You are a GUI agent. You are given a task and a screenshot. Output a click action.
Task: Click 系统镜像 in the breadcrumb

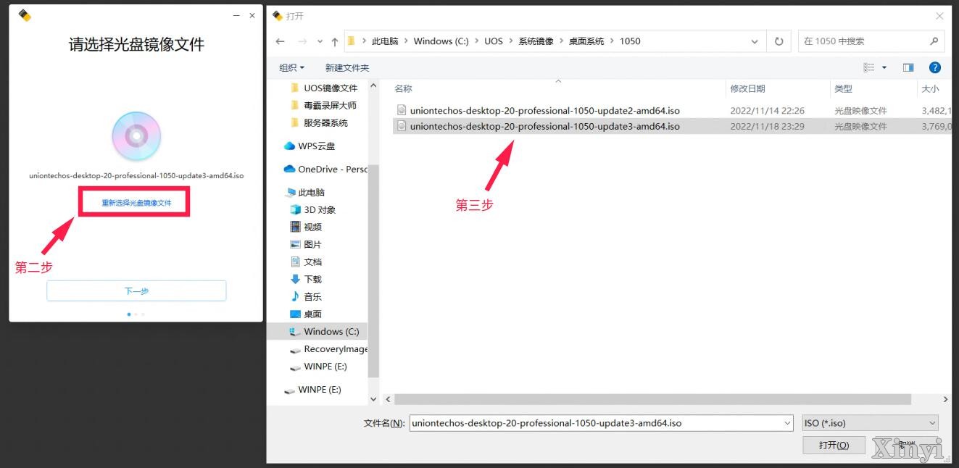(x=536, y=41)
